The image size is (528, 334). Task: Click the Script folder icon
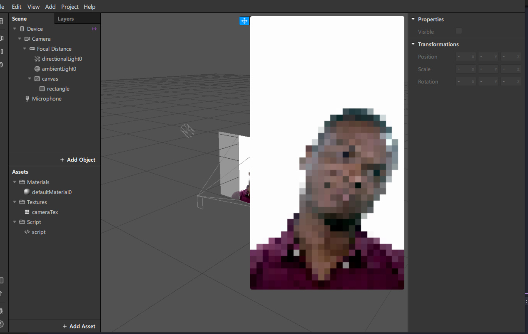click(22, 222)
